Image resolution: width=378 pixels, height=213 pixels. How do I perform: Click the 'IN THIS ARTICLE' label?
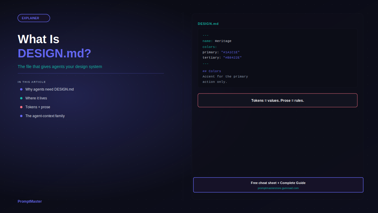click(x=32, y=82)
